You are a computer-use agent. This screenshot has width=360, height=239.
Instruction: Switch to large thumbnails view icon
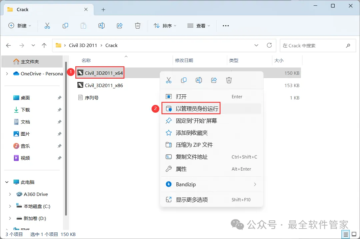click(354, 234)
